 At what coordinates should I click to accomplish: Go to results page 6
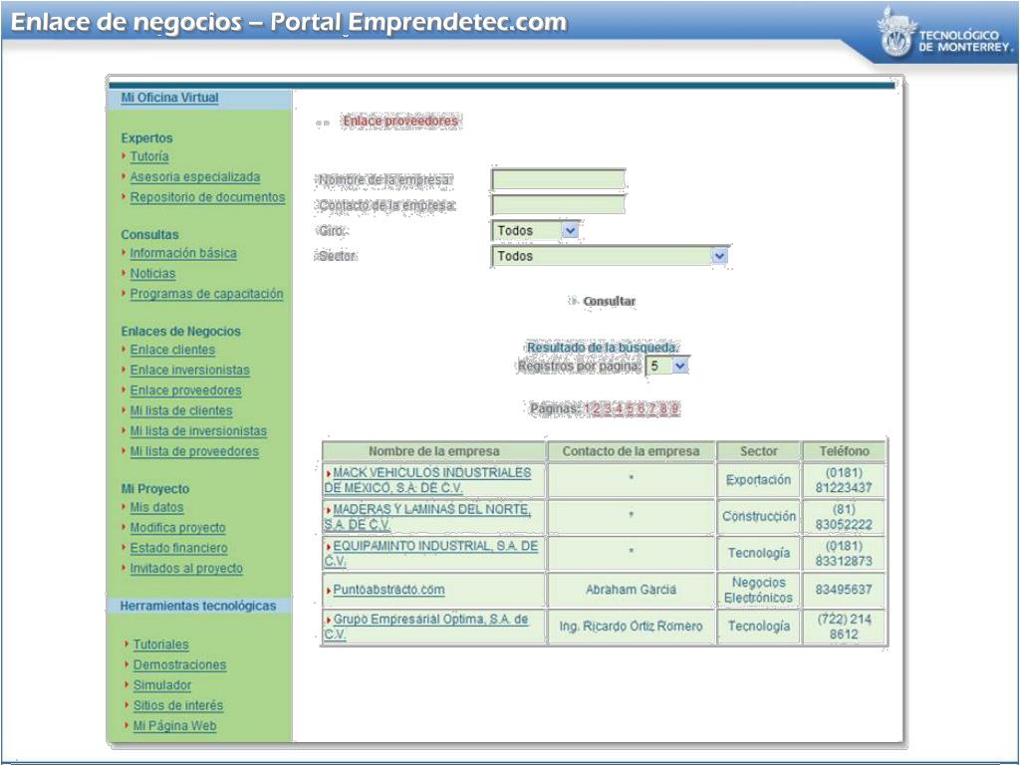click(641, 408)
